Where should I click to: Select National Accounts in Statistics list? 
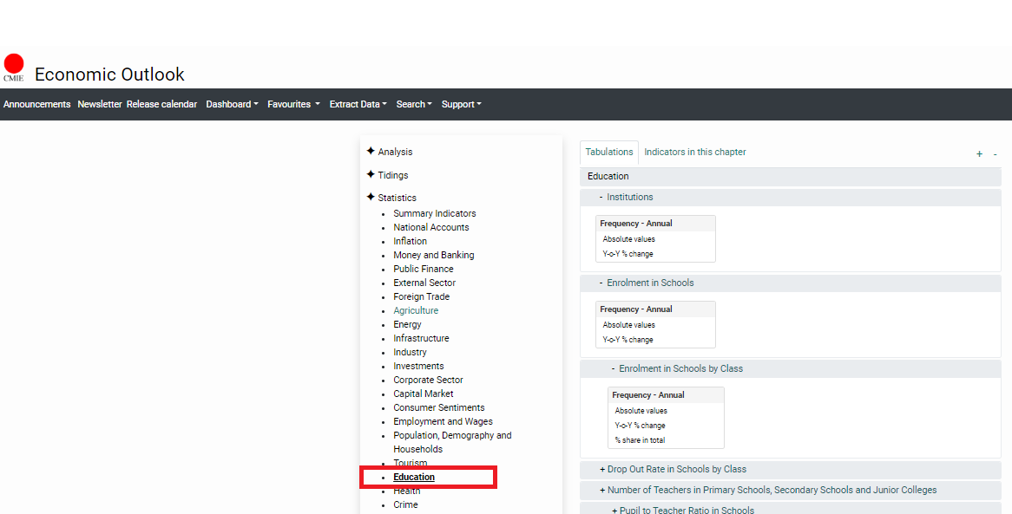coord(430,227)
